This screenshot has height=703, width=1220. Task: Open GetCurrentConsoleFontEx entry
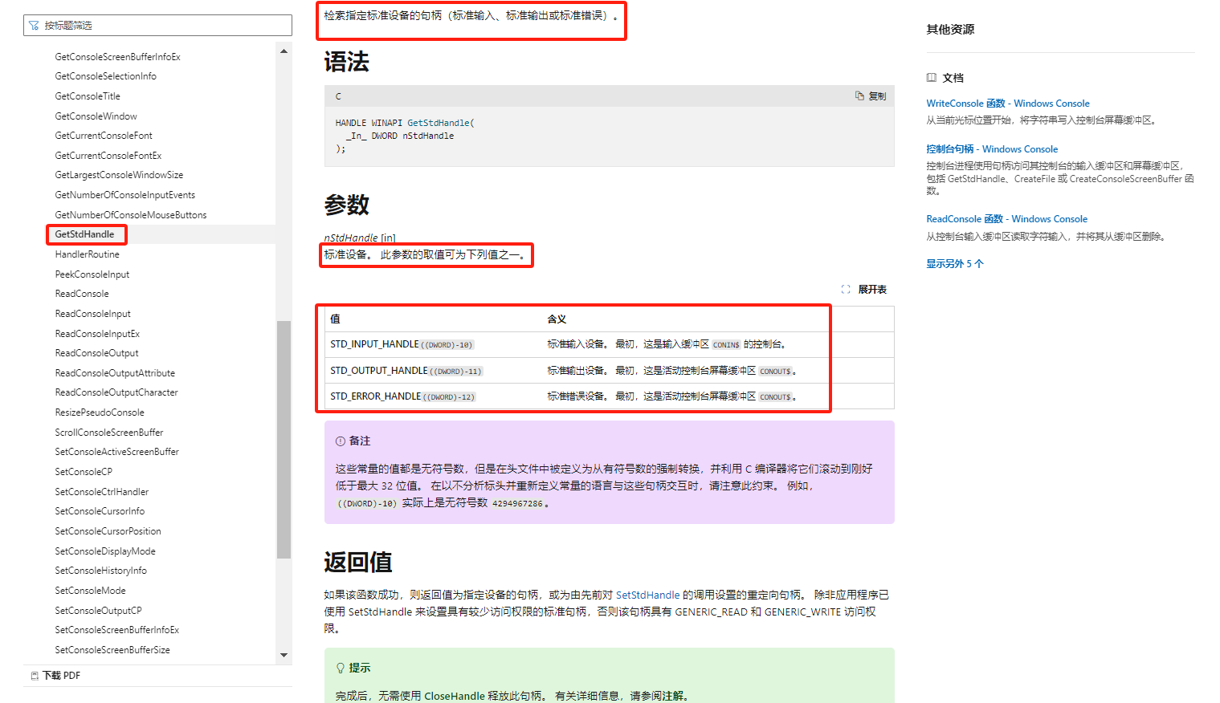(x=108, y=156)
